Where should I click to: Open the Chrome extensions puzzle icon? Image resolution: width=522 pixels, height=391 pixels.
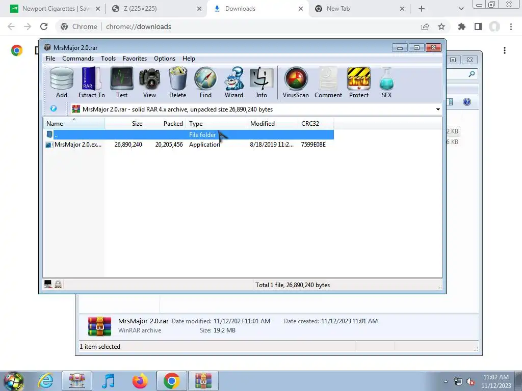[x=462, y=26]
